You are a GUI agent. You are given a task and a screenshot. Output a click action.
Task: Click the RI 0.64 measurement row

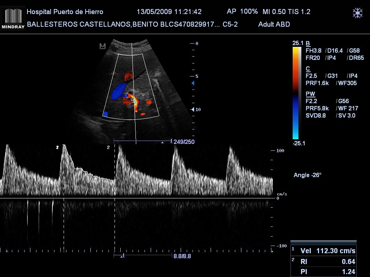point(328,261)
